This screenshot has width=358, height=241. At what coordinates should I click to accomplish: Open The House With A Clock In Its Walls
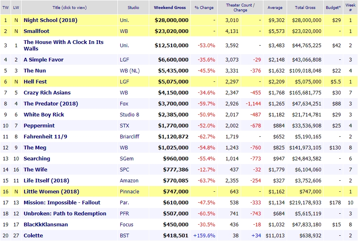pos(64,45)
